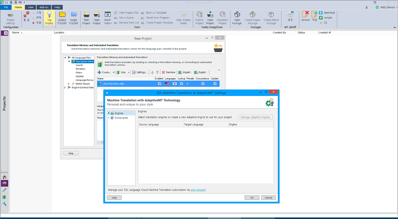Click Help in AdaptiveMT Settings dialog

tap(114, 198)
